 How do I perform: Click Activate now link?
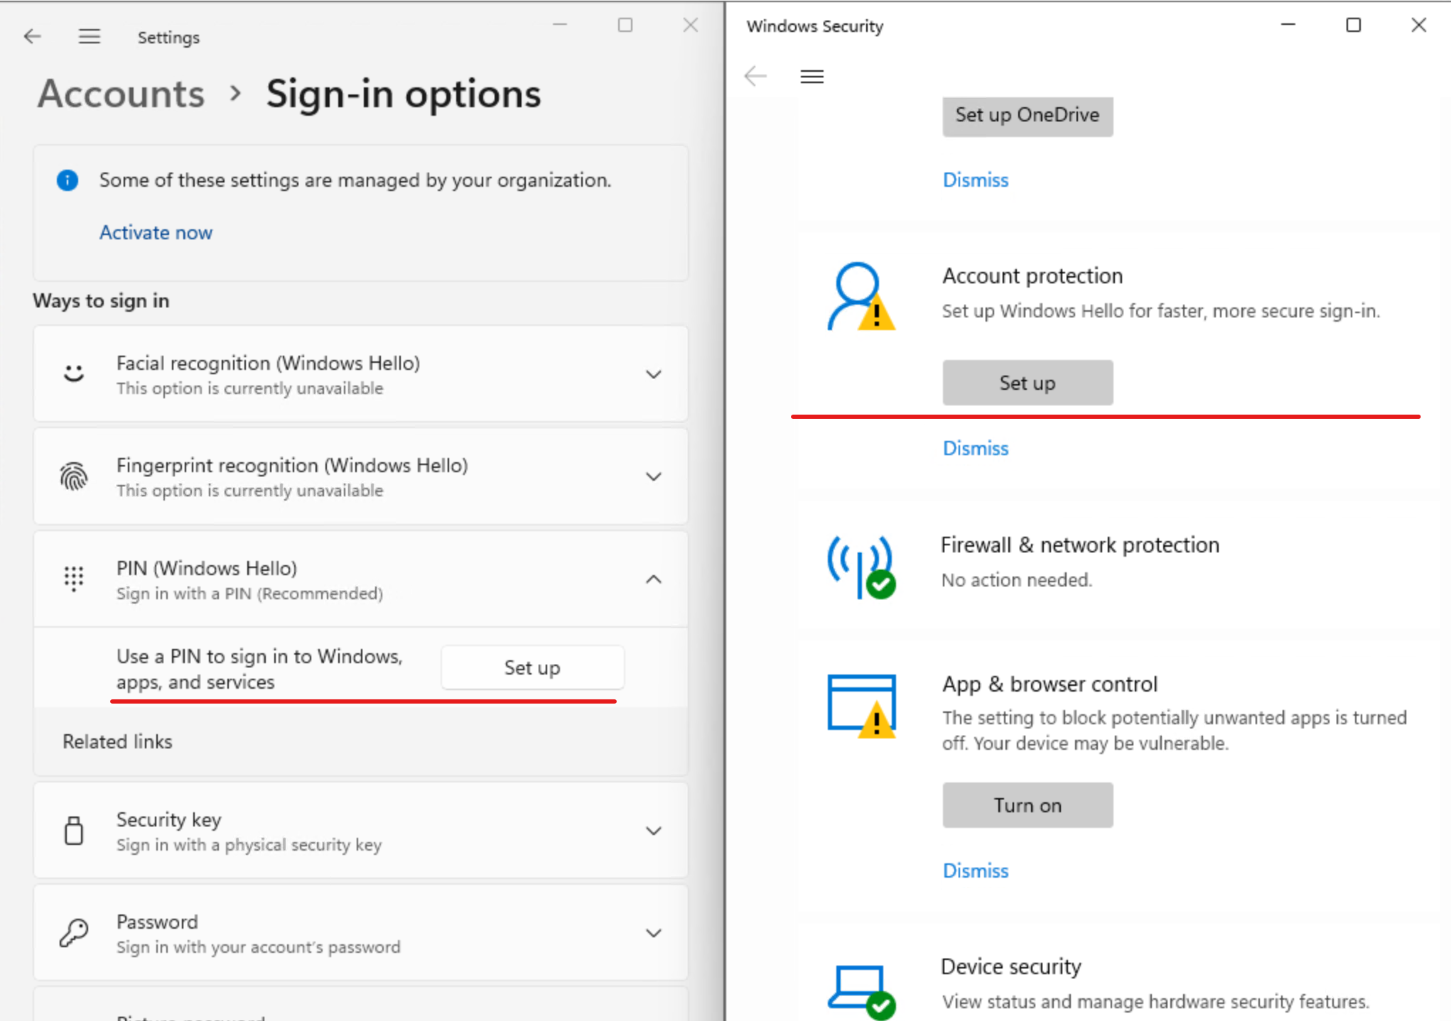point(156,232)
